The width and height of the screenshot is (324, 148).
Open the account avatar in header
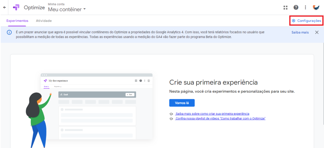coord(316,8)
